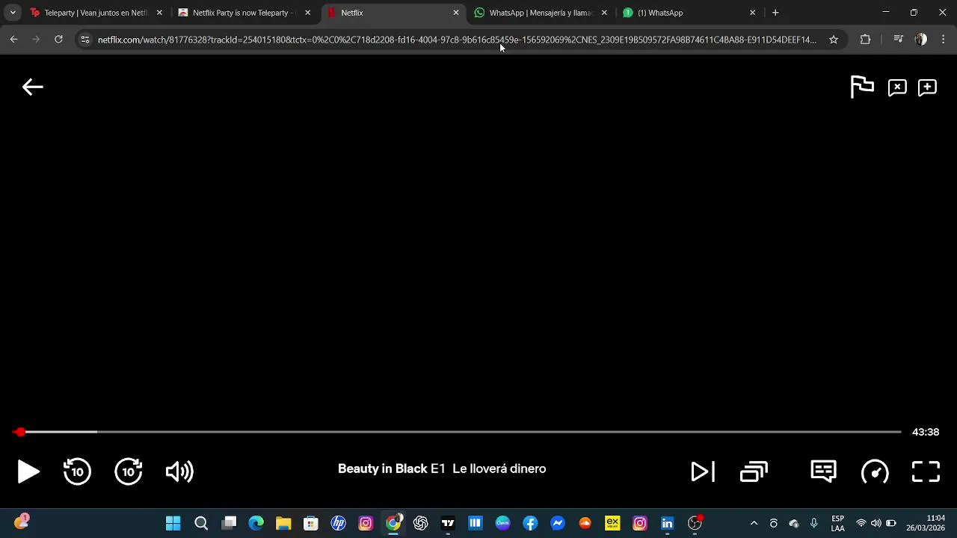Image resolution: width=957 pixels, height=538 pixels.
Task: Switch to Netflix Party is now Teleparty tab
Action: tap(244, 13)
